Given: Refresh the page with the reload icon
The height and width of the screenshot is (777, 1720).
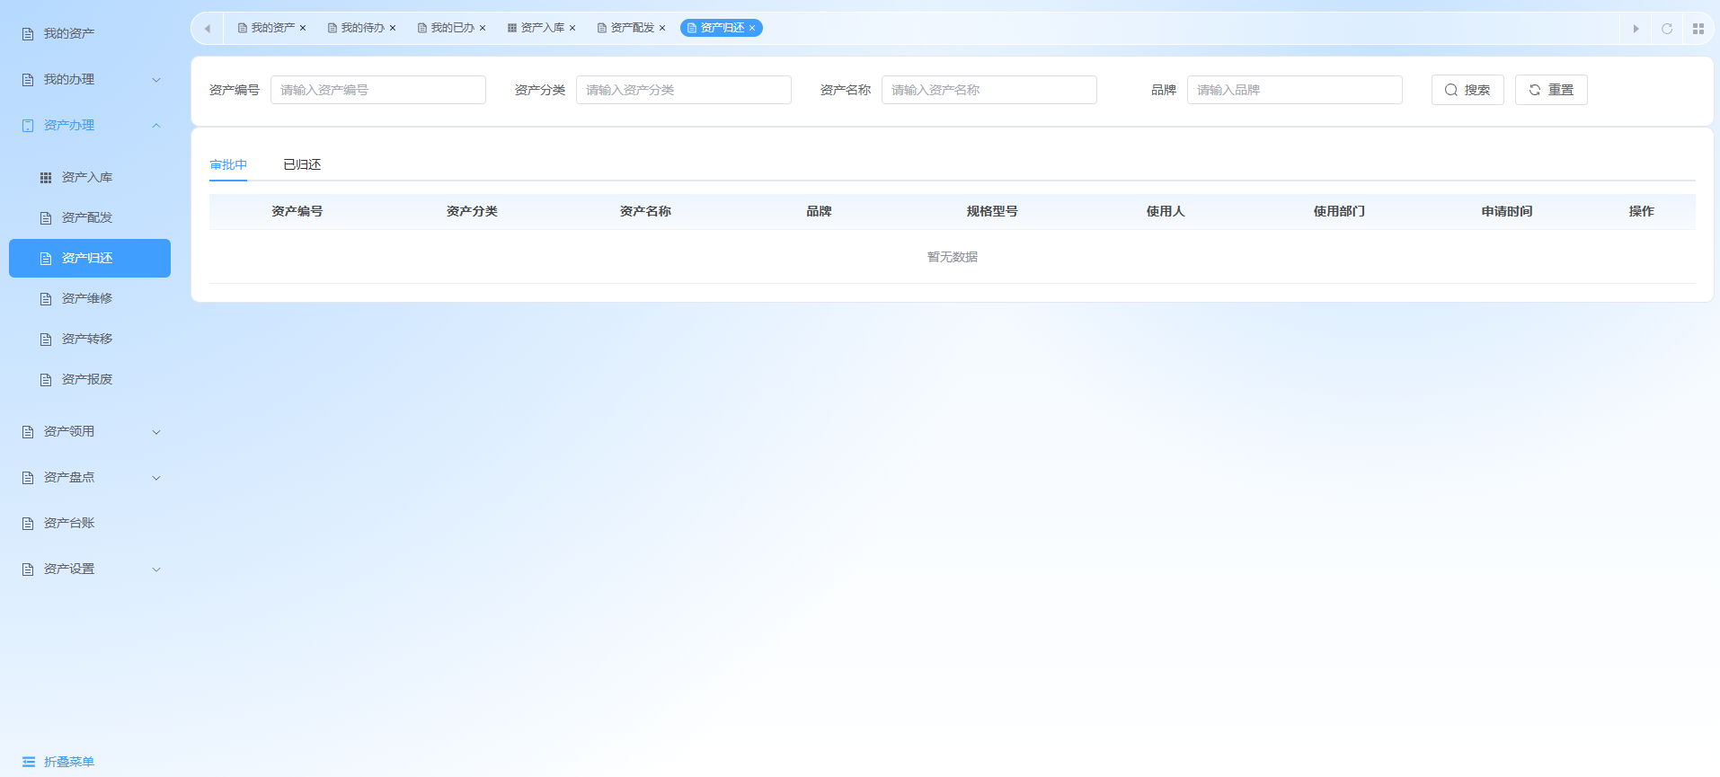Looking at the screenshot, I should pyautogui.click(x=1667, y=29).
